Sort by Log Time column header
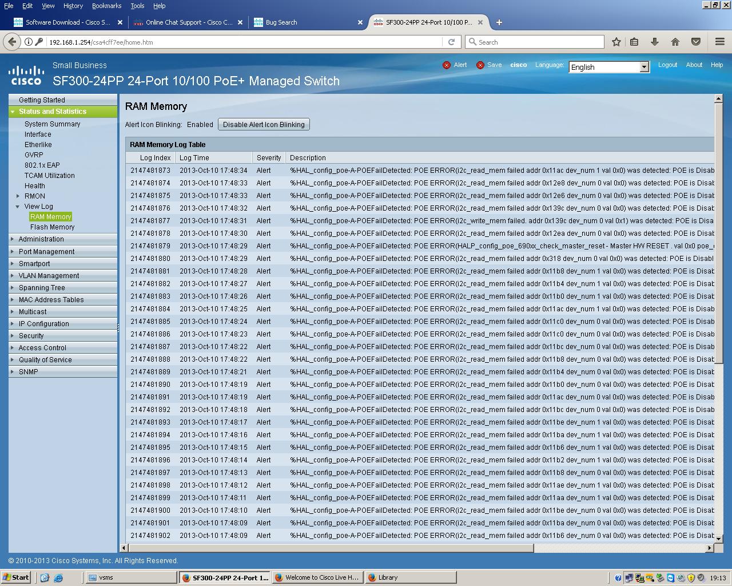The image size is (732, 586). pos(194,158)
